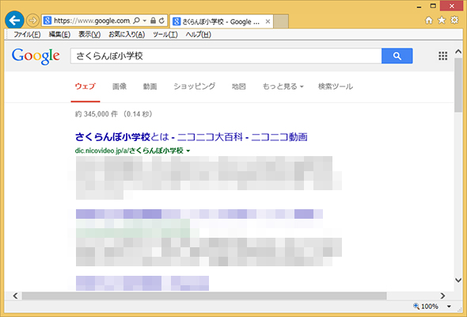Viewport: 467px width, 317px height.
Task: Switch to the 画像 results tab
Action: click(120, 86)
